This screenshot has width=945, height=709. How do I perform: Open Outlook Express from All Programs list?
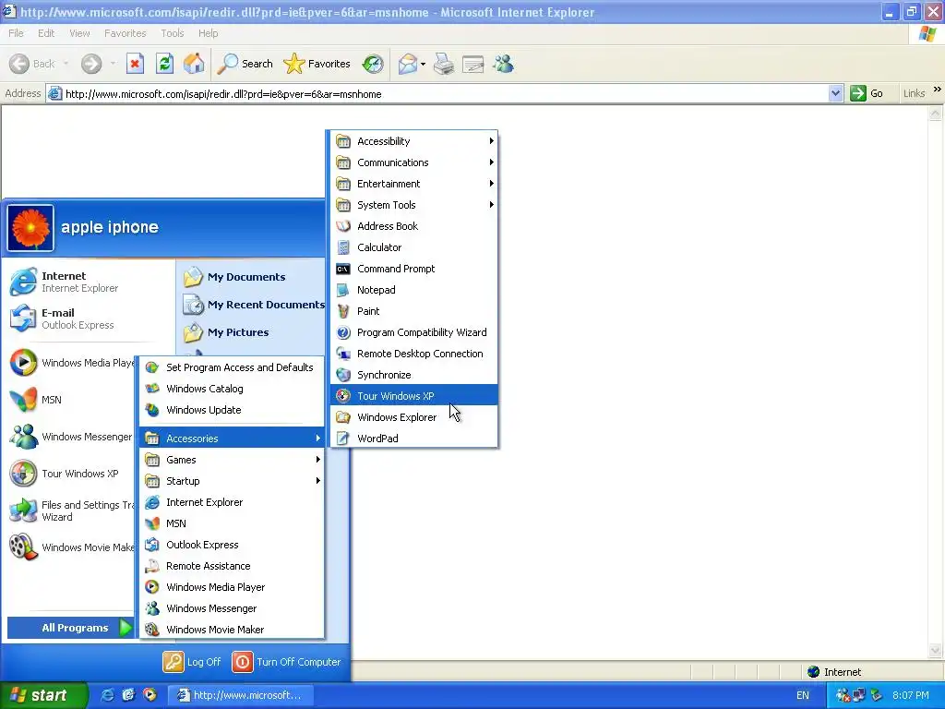tap(232, 545)
